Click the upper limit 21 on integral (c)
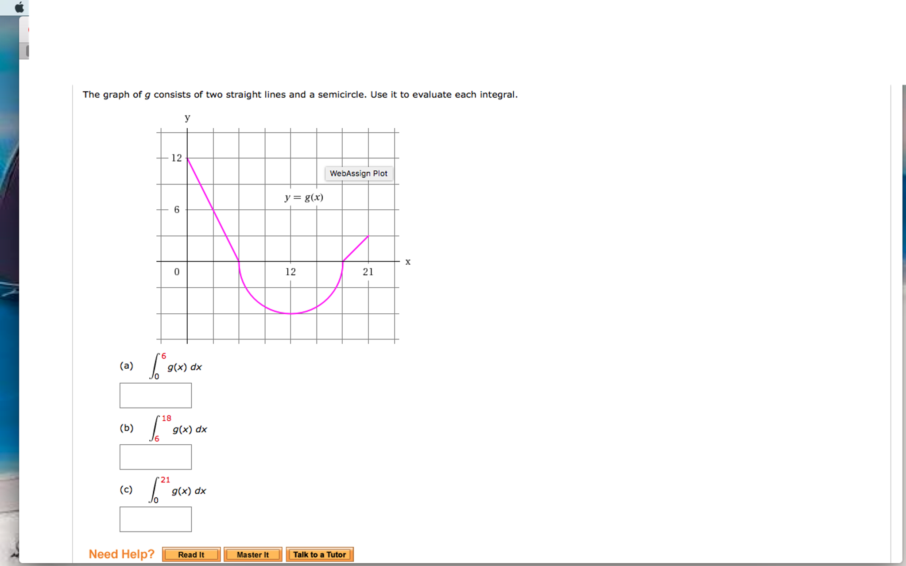Viewport: 906px width, 566px height. pos(166,479)
